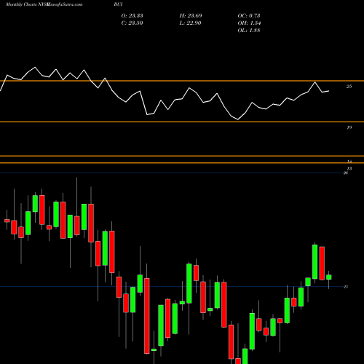Click the 'Monthly Charts' title text

coord(21,4)
